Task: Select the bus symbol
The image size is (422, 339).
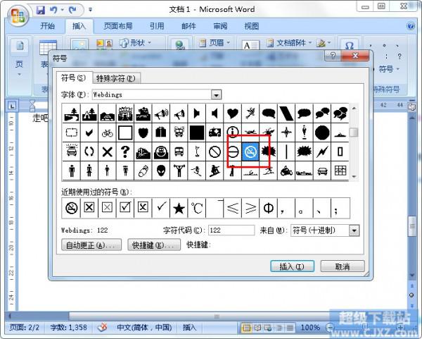Action: point(179,152)
